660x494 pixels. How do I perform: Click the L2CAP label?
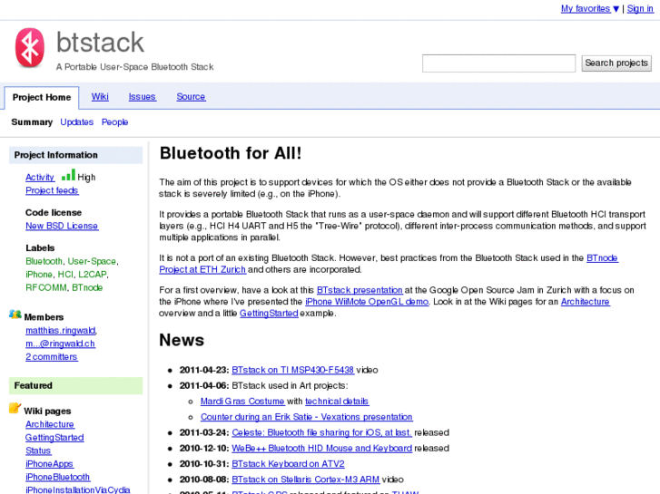tap(93, 274)
